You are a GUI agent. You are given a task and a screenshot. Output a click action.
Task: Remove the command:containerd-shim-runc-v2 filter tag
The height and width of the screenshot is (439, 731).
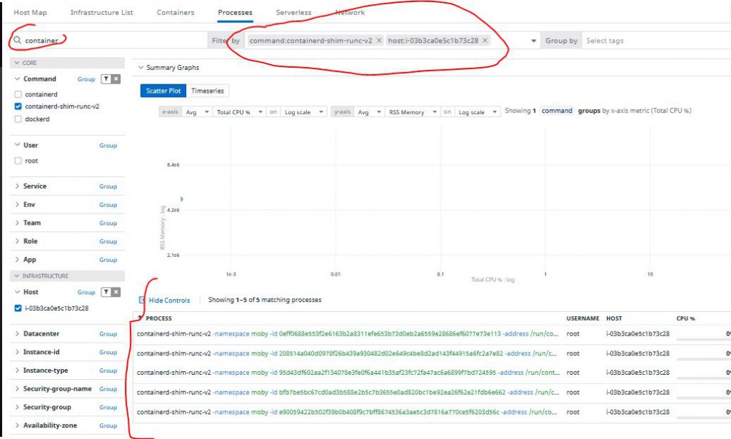coord(378,41)
